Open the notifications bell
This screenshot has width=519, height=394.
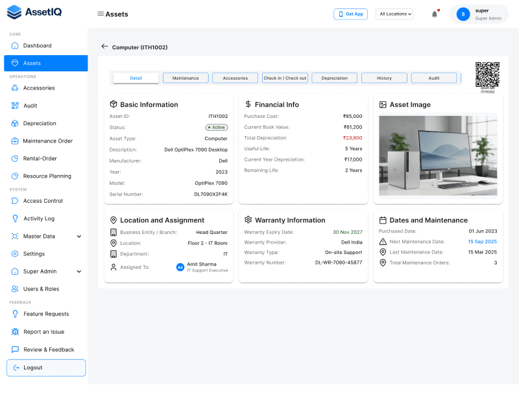435,14
